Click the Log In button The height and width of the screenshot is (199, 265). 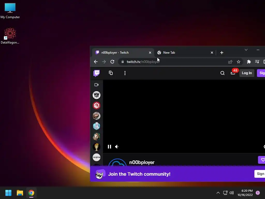(247, 73)
